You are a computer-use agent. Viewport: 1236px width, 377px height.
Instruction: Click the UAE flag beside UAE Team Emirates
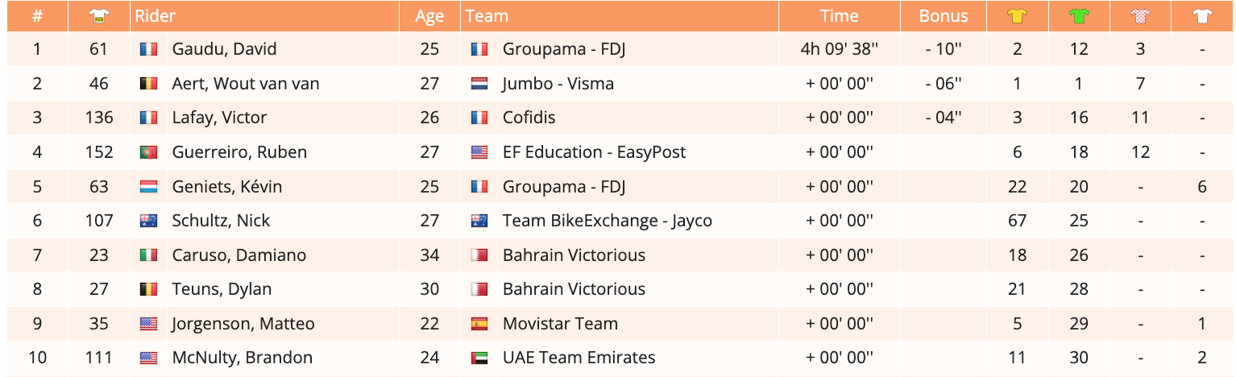[479, 358]
